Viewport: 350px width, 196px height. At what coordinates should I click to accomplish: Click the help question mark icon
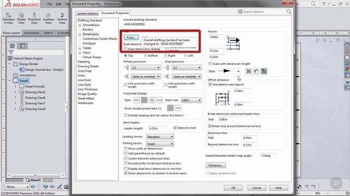[x=324, y=4]
